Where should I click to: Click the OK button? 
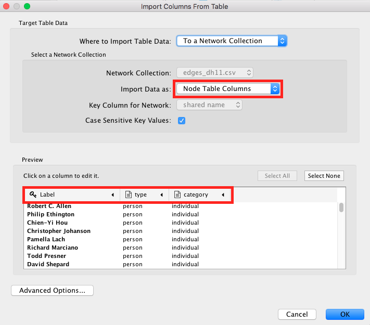[345, 314]
